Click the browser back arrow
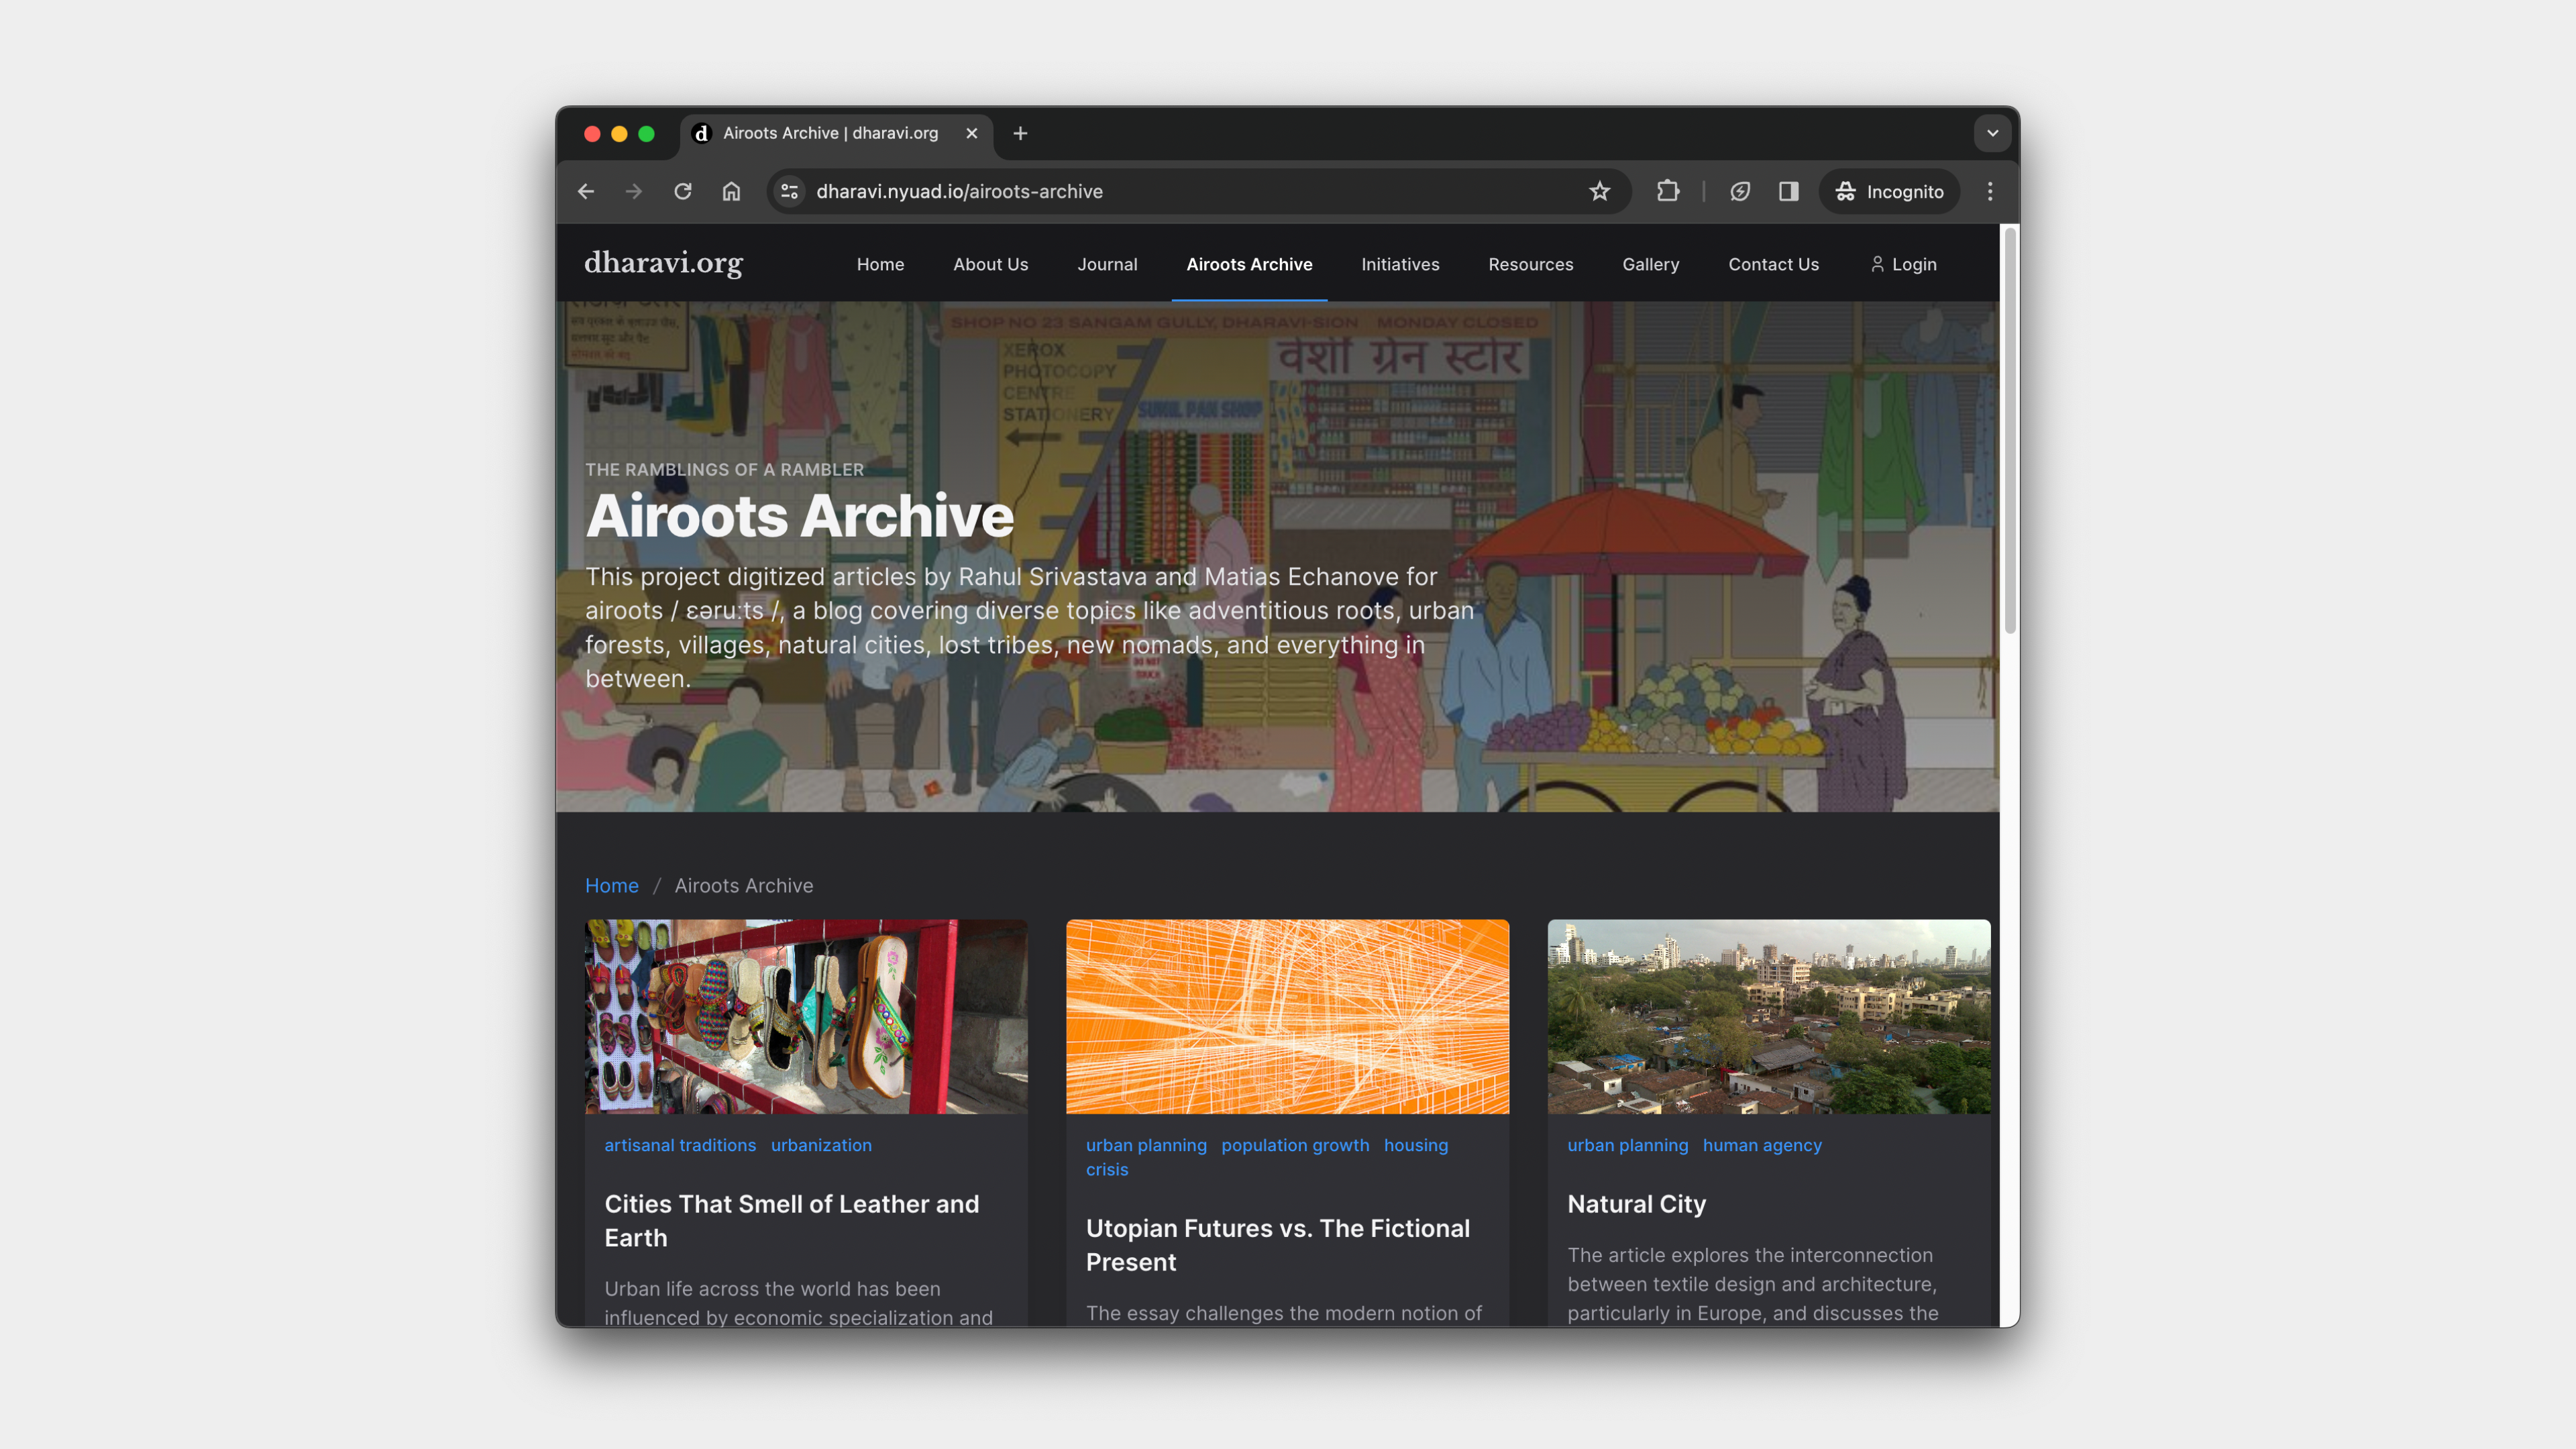Viewport: 2576px width, 1449px height. coord(586,191)
